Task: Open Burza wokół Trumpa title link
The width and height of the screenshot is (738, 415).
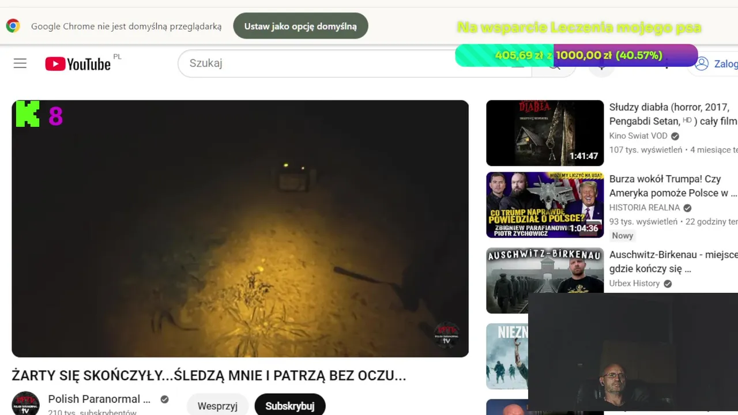Action: pyautogui.click(x=673, y=186)
